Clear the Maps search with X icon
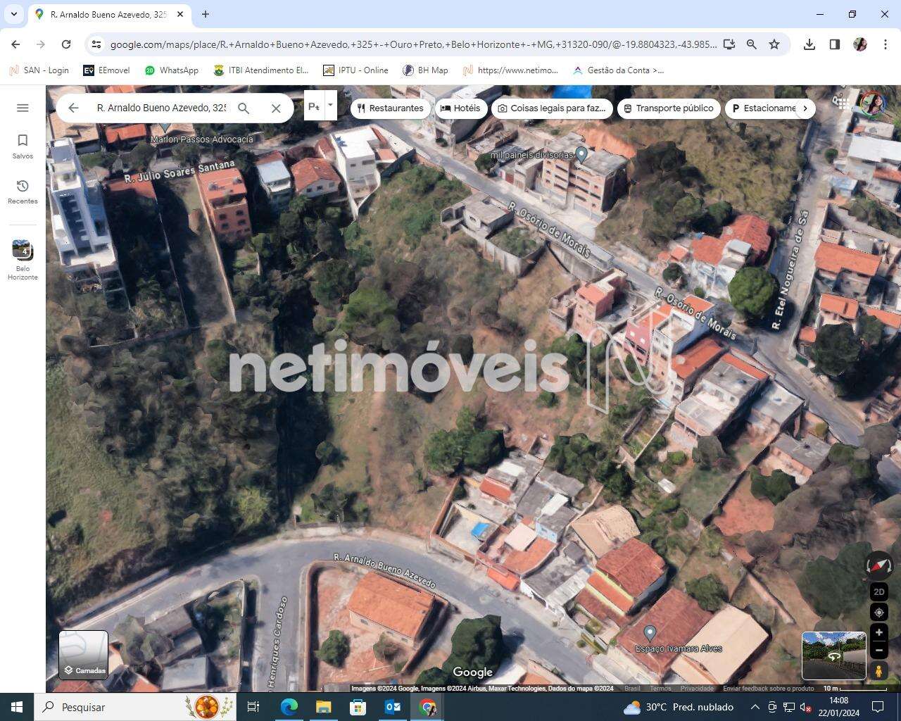The height and width of the screenshot is (721, 901). (276, 108)
